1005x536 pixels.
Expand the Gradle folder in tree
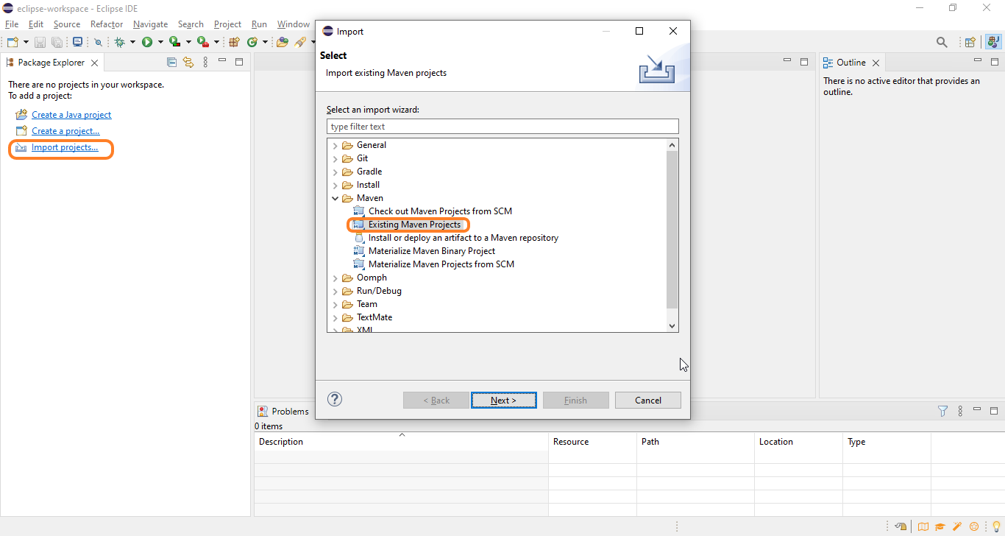tap(335, 172)
